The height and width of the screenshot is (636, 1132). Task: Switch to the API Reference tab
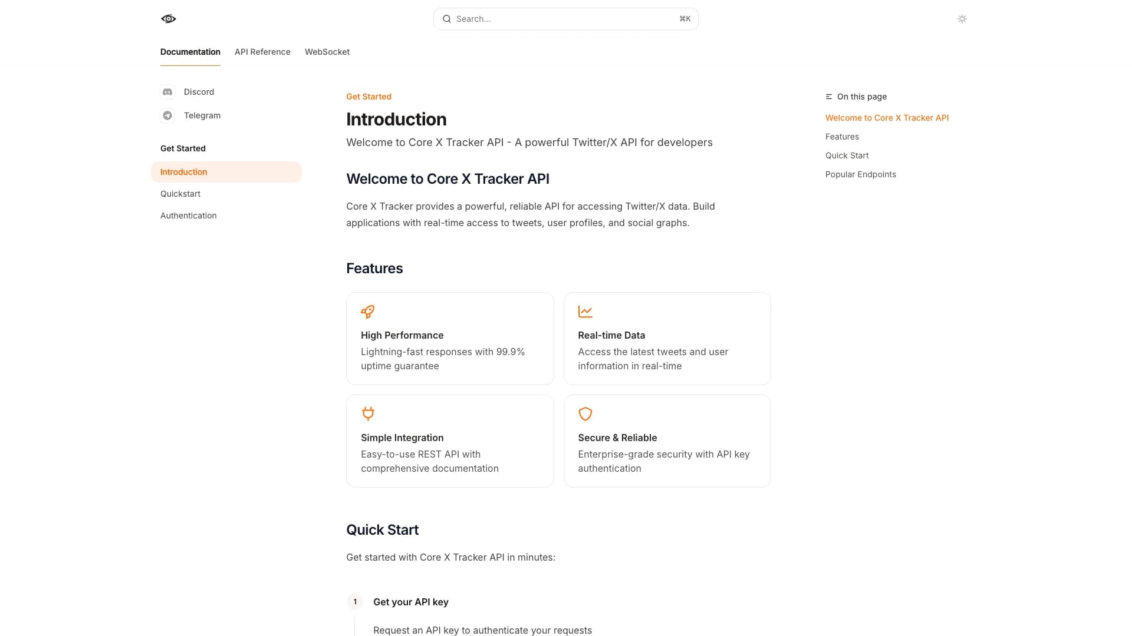point(262,52)
